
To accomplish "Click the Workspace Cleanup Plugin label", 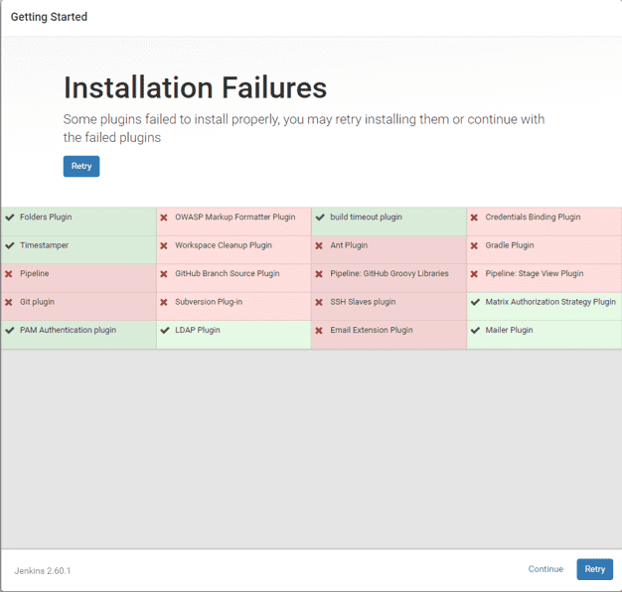I will coord(224,245).
